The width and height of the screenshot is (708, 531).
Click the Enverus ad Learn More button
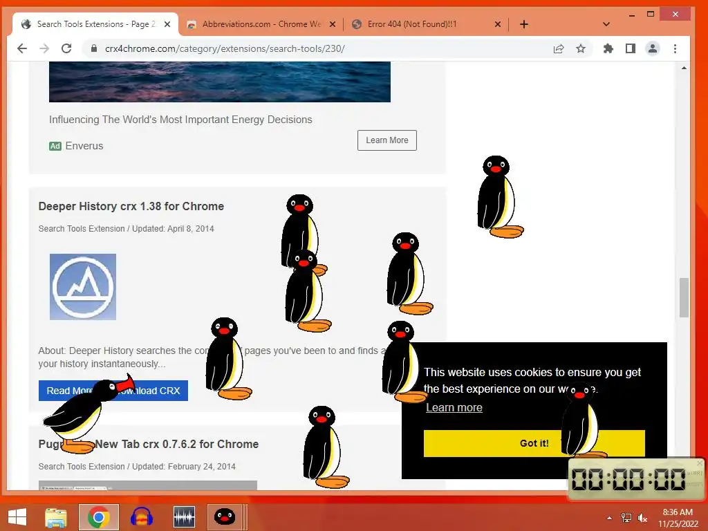(x=387, y=140)
